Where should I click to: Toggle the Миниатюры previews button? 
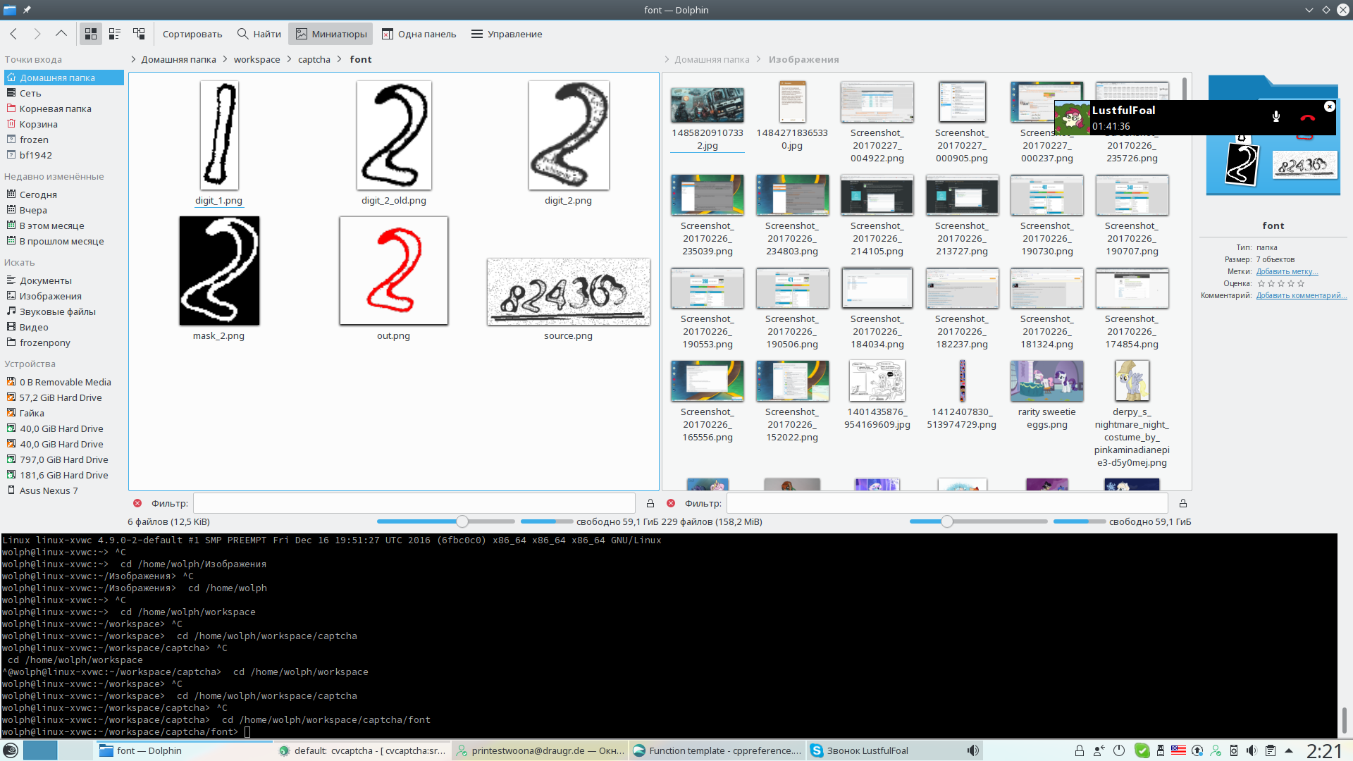click(x=331, y=34)
